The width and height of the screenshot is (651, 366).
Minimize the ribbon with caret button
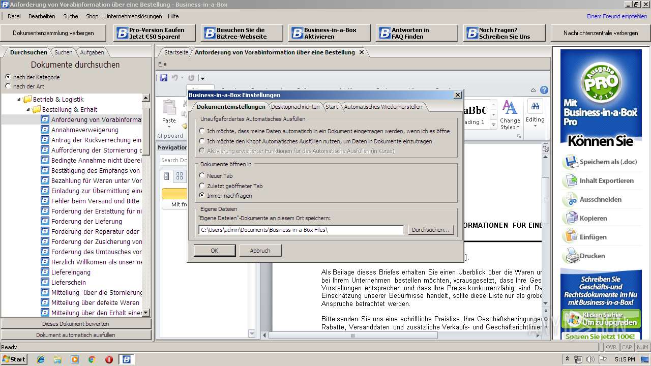[532, 90]
